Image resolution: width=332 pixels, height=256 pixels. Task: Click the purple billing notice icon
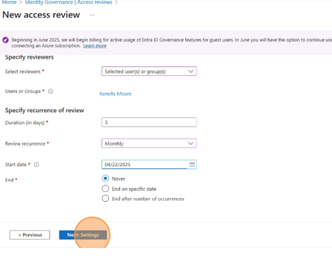pyautogui.click(x=6, y=40)
